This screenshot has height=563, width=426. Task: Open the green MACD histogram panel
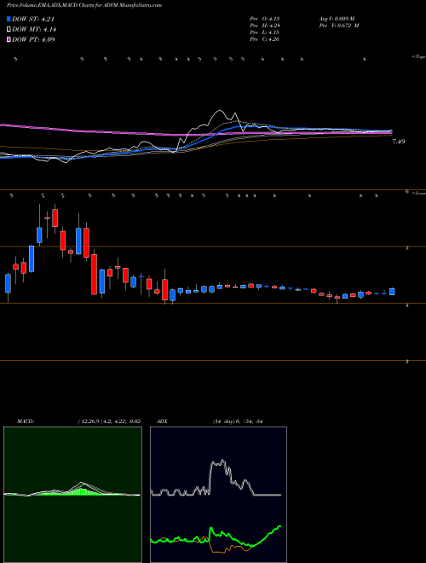coord(72,495)
